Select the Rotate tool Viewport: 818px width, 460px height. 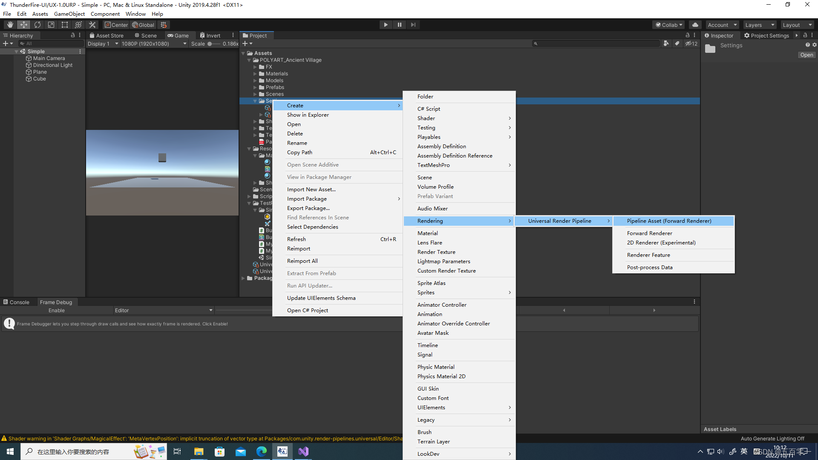pyautogui.click(x=37, y=24)
